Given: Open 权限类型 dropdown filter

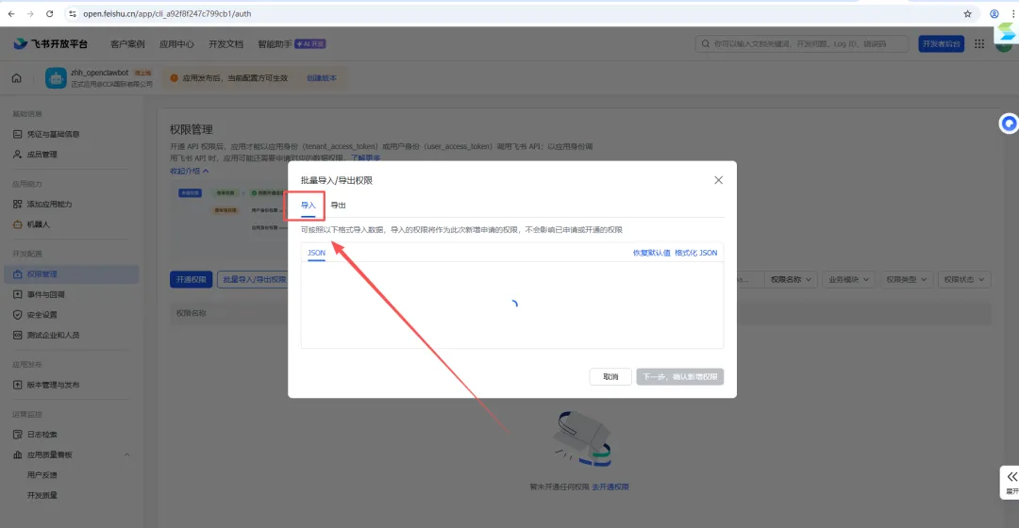Looking at the screenshot, I should tap(906, 280).
